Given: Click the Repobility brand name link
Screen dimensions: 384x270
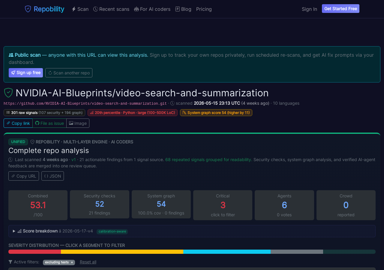Looking at the screenshot, I should click(x=49, y=9).
